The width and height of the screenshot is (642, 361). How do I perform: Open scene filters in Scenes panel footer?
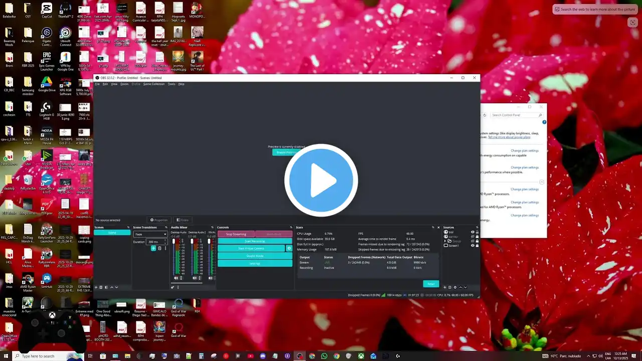[106, 287]
